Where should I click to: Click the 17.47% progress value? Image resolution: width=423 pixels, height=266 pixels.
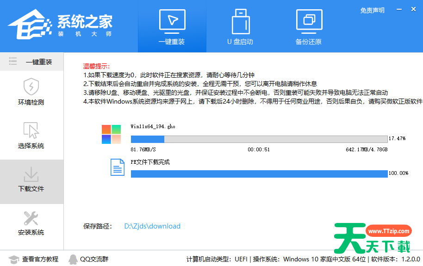click(397, 138)
